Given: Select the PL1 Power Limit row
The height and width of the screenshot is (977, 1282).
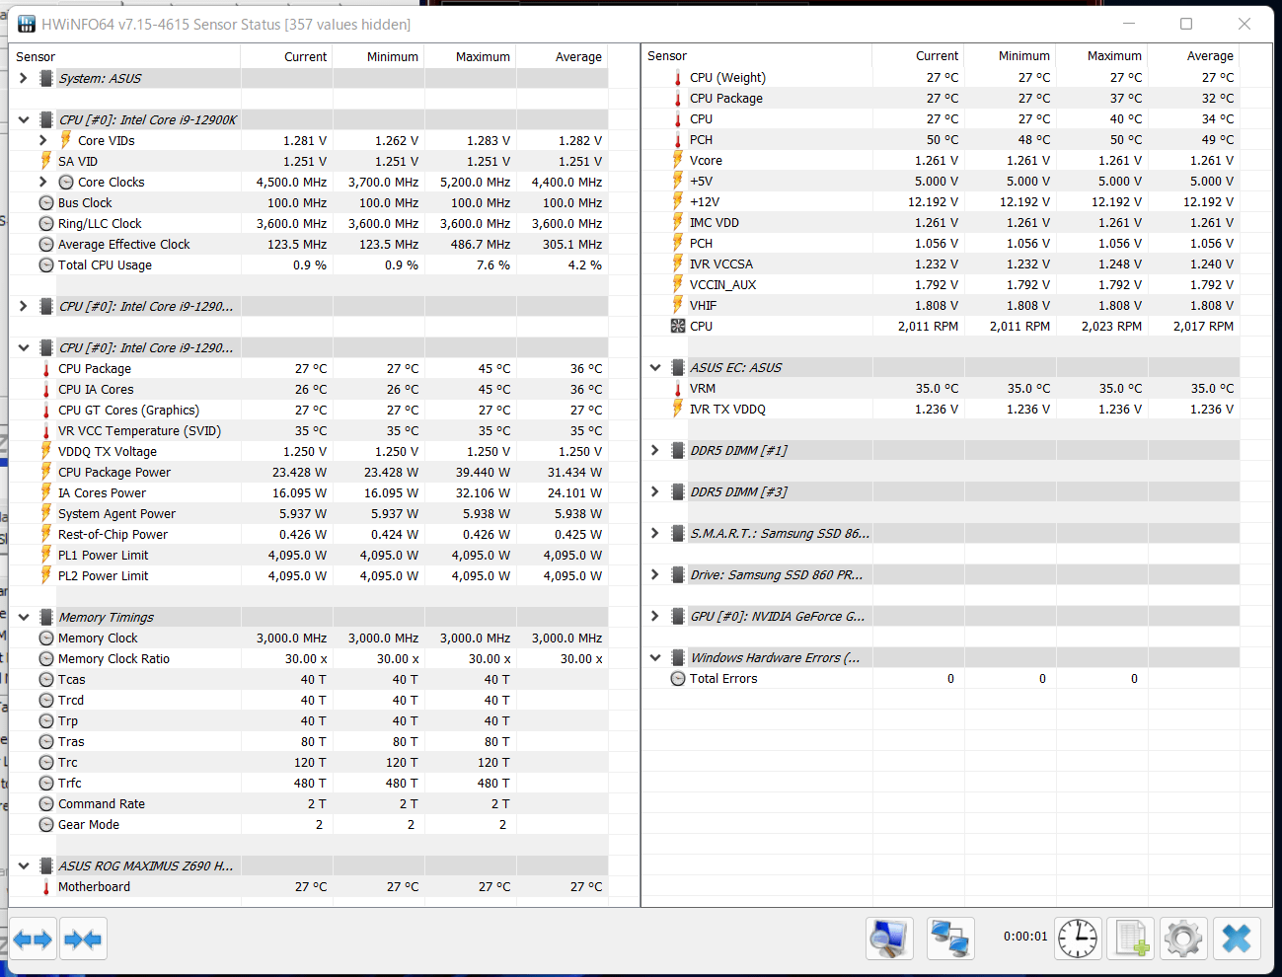Looking at the screenshot, I should [309, 555].
